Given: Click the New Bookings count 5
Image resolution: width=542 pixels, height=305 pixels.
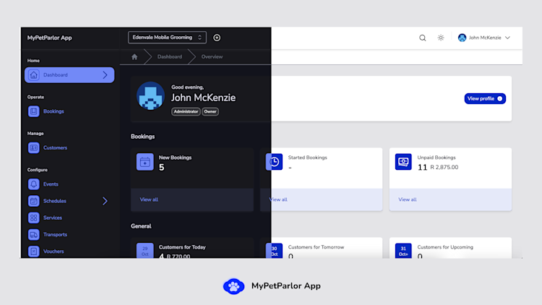Looking at the screenshot, I should coord(161,168).
